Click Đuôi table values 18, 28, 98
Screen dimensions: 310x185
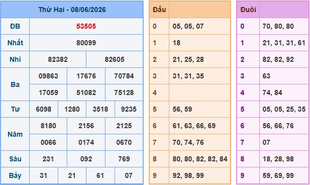click(x=278, y=159)
